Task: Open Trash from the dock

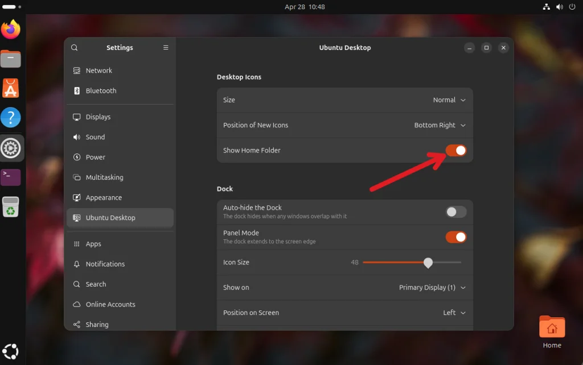Action: 10,207
